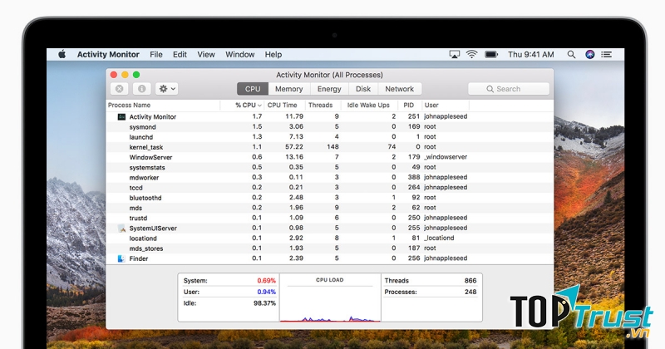
Task: Open the Activity Monitor application menu
Action: (108, 54)
